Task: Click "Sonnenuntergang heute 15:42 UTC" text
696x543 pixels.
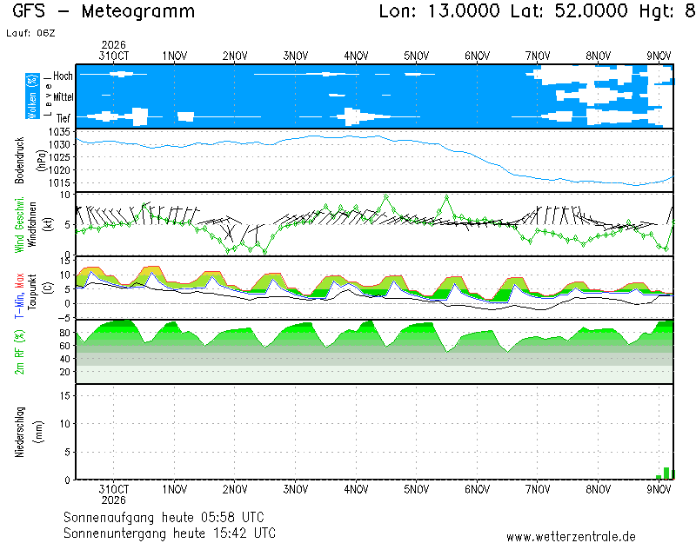Action: click(x=170, y=533)
